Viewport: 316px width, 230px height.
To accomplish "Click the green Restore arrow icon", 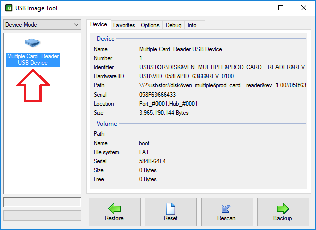I will 114,208.
